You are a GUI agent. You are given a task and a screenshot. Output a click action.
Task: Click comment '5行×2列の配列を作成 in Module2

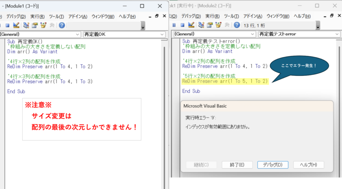(x=209, y=76)
